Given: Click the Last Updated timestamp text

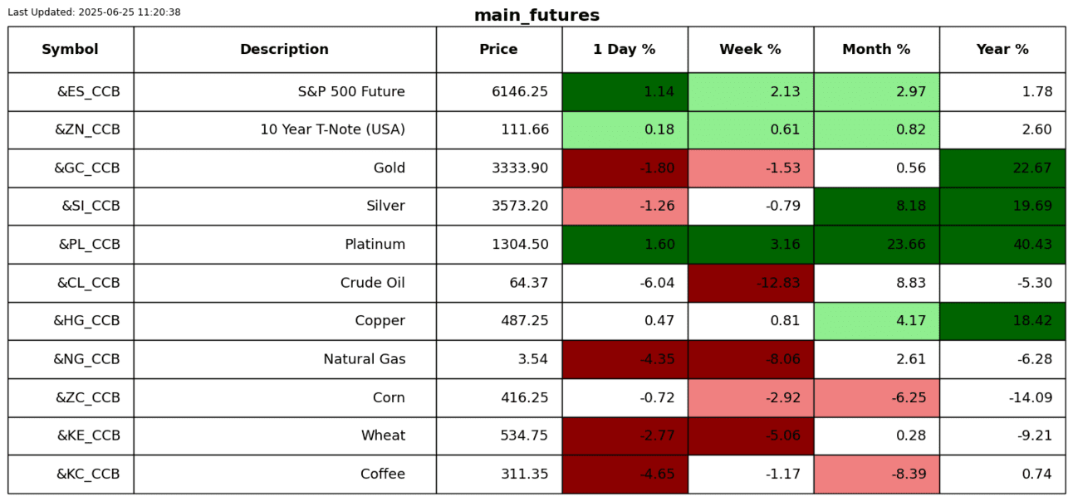Looking at the screenshot, I should coord(94,12).
